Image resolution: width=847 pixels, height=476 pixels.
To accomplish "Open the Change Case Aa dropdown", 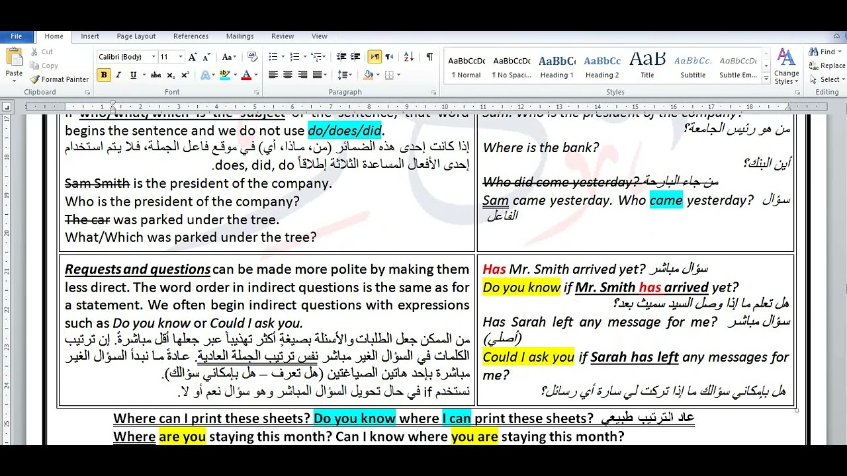I will 229,57.
